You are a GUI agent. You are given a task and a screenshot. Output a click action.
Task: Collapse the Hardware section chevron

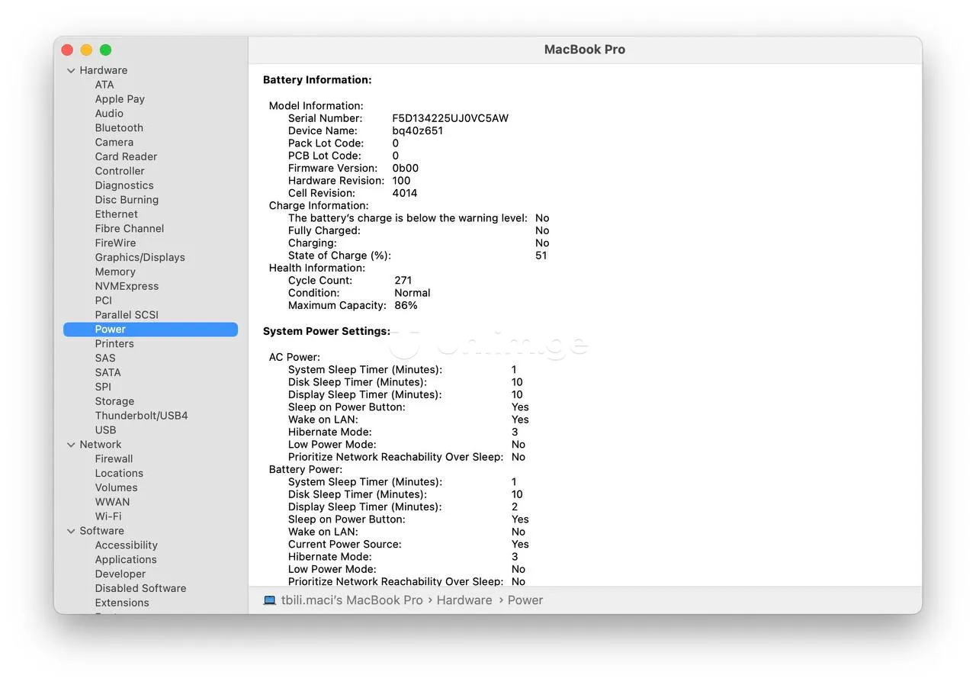(x=71, y=70)
